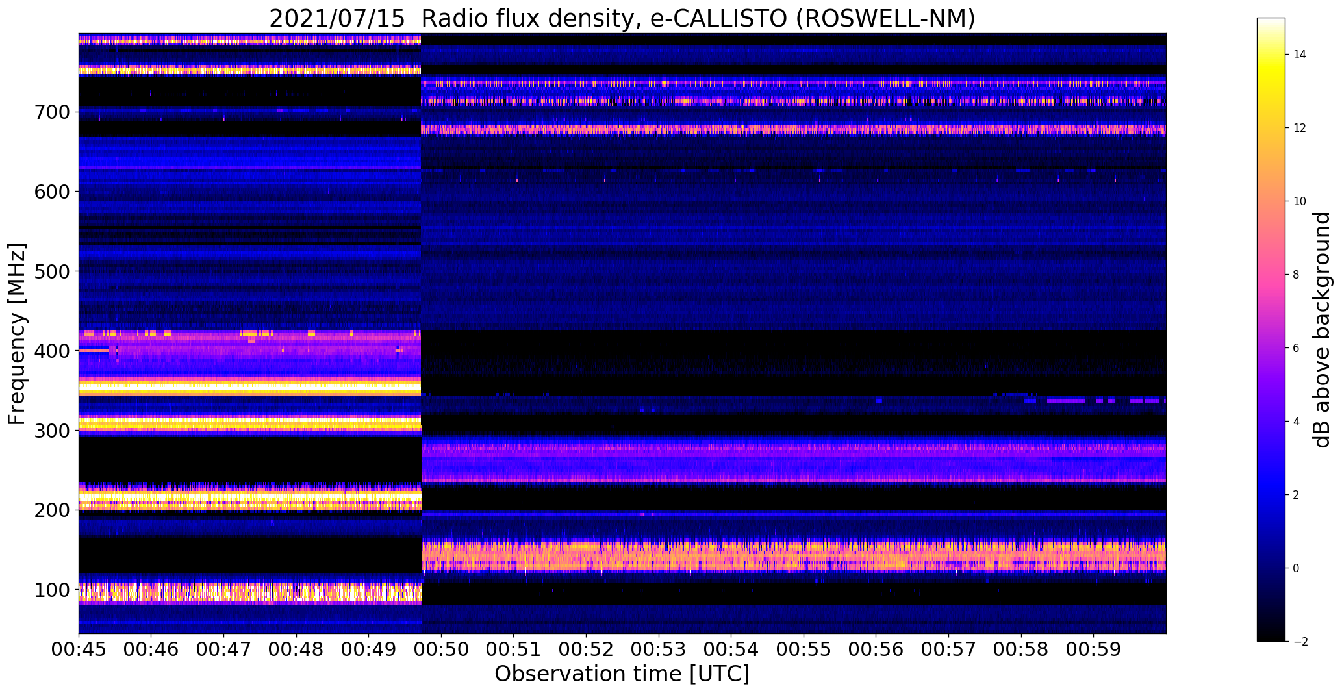Click the bright band near 350 MHz before 00:49
The width and height of the screenshot is (1342, 693).
point(250,388)
